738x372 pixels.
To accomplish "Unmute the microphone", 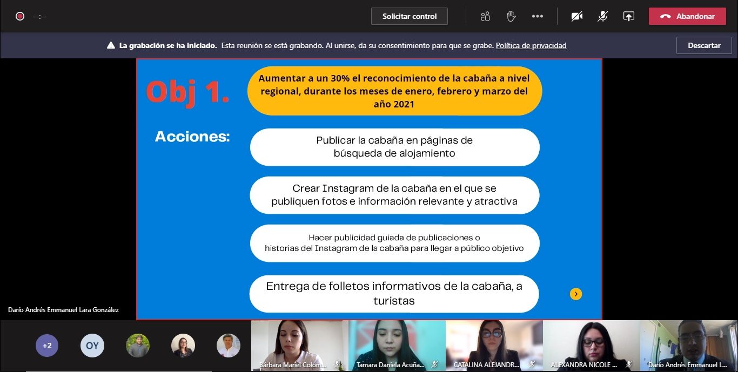I will tap(602, 16).
